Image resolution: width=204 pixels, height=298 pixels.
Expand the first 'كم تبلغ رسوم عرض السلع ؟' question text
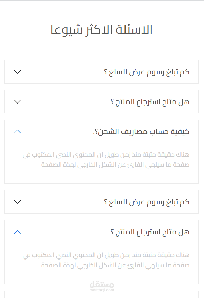[146, 72]
